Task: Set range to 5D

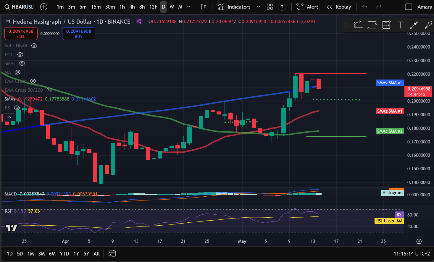Action: (20, 253)
